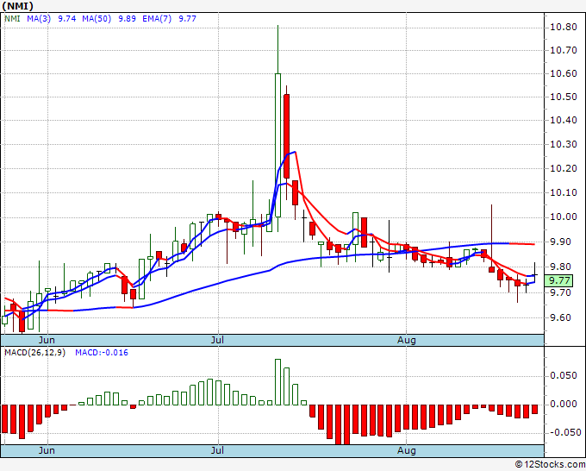
Task: Click the tallest green MACD histogram bar
Action: [x=277, y=382]
